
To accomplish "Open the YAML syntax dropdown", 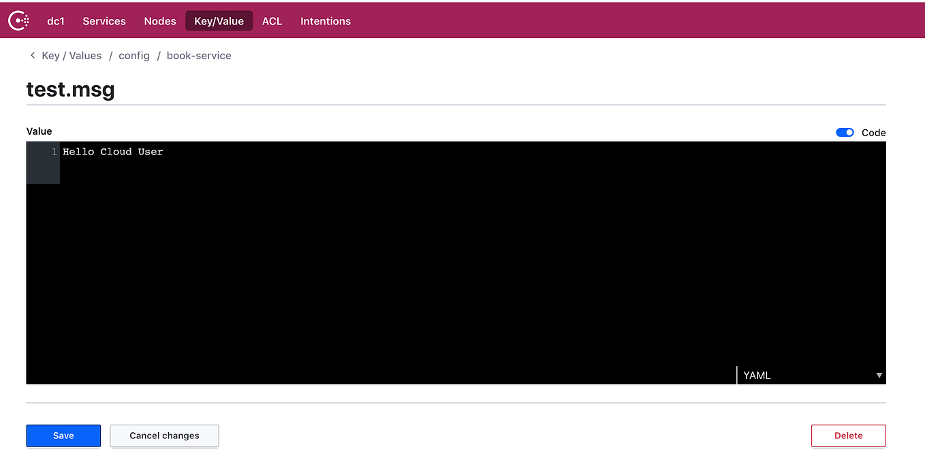I will pos(811,375).
